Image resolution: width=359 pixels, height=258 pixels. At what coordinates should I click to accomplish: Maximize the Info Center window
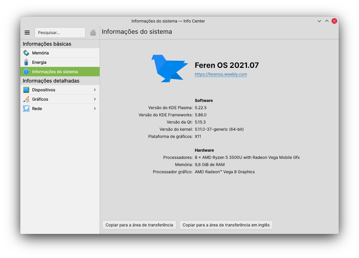point(327,21)
